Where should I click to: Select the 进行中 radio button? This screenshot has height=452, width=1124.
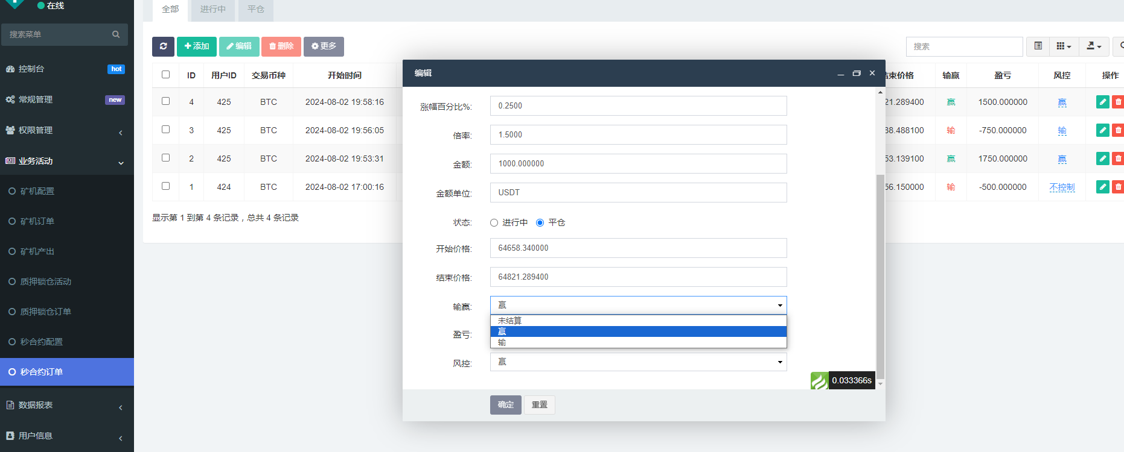pyautogui.click(x=494, y=223)
